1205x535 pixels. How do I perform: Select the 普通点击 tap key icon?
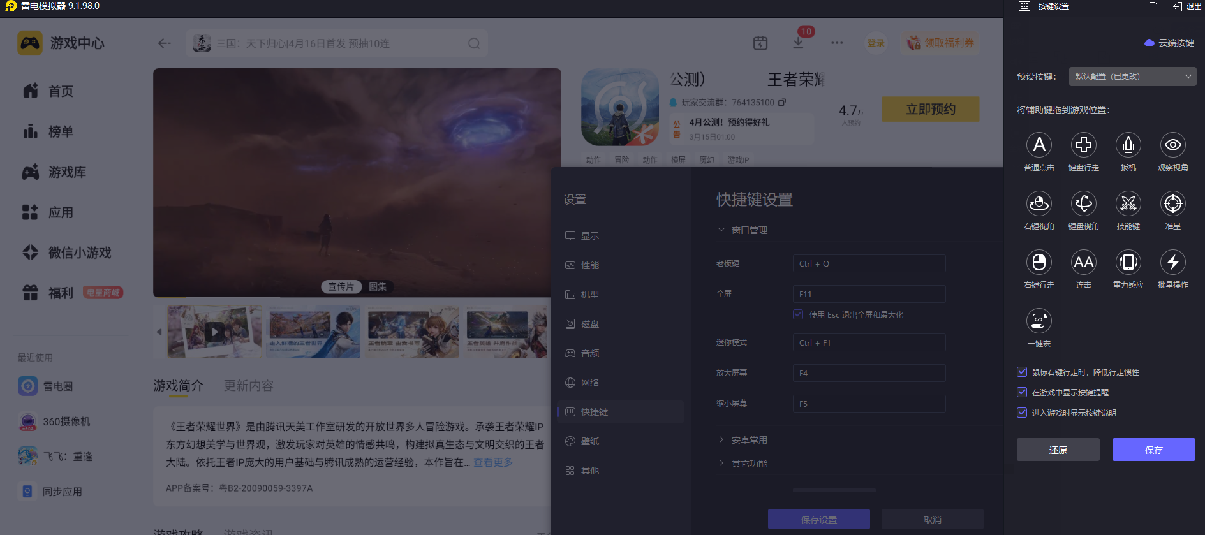pos(1039,145)
